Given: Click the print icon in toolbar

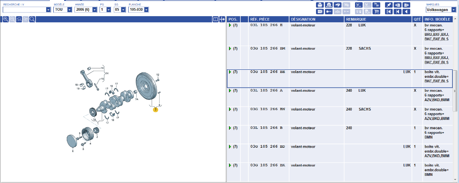Looking at the screenshot, I should pyautogui.click(x=320, y=5).
